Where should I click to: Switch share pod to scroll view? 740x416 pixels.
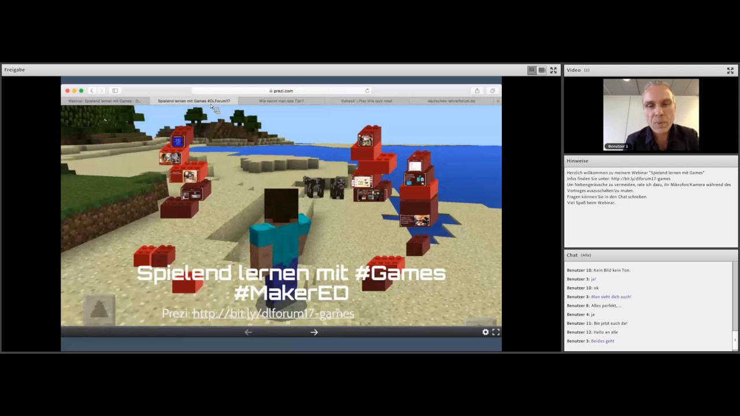[x=542, y=70]
